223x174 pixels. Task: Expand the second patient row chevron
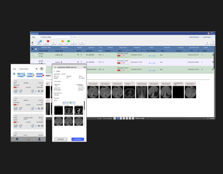click(x=33, y=62)
